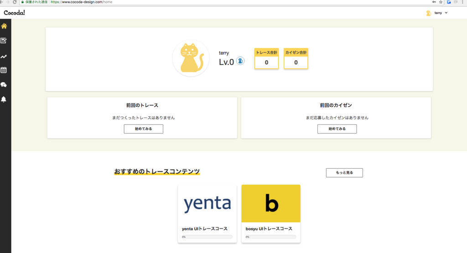This screenshot has height=253, width=467.
Task: Click the Cocoda! logo
Action: pos(14,13)
